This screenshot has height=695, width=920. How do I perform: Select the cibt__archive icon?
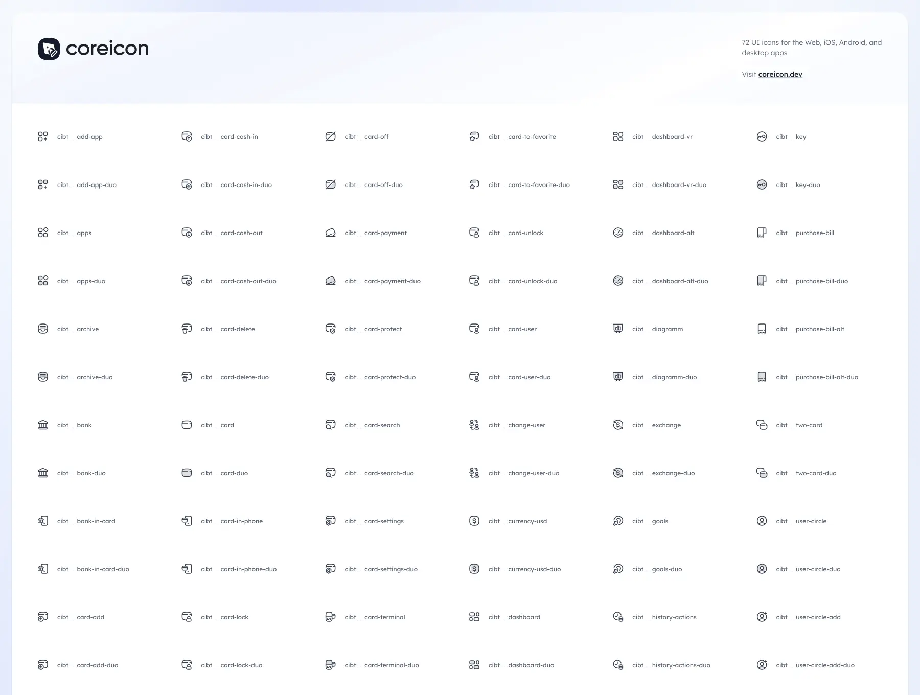43,329
